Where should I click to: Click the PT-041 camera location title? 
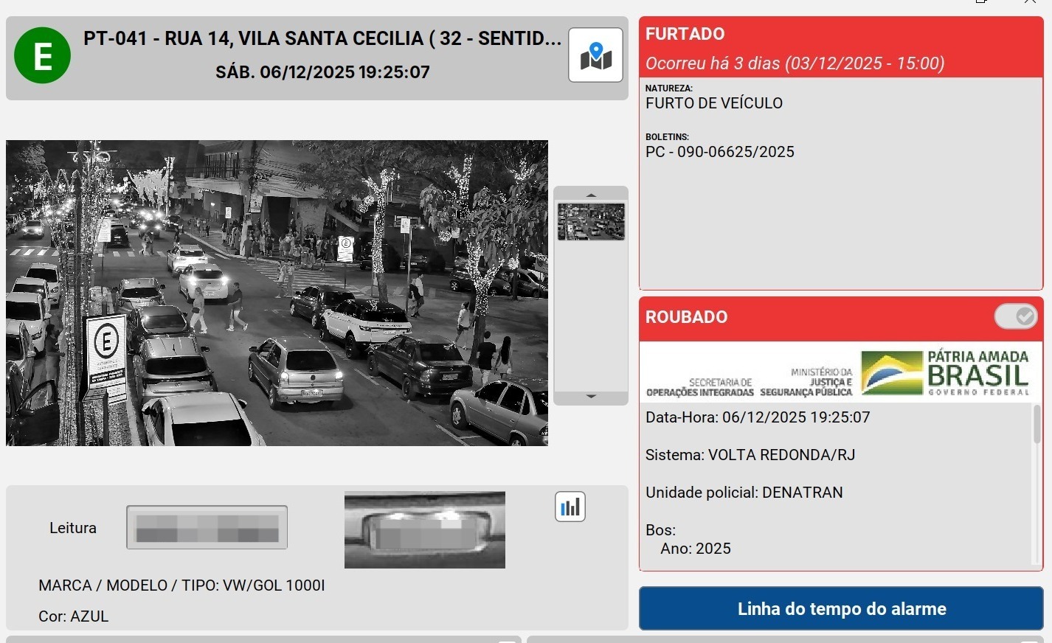(x=322, y=38)
